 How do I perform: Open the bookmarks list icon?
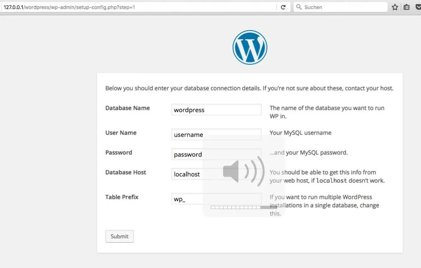click(407, 7)
